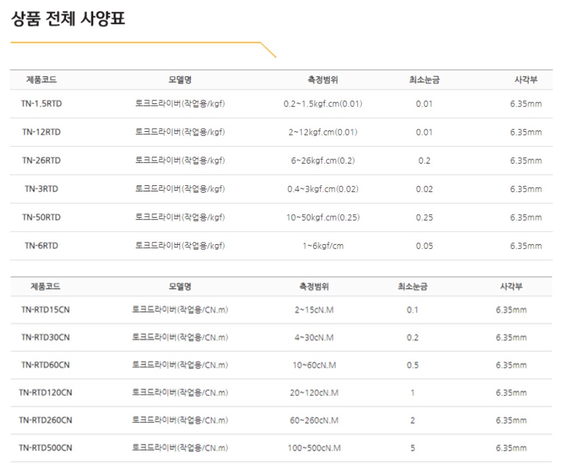
Task: Click 측정범위 header in the first table
Action: pyautogui.click(x=323, y=79)
